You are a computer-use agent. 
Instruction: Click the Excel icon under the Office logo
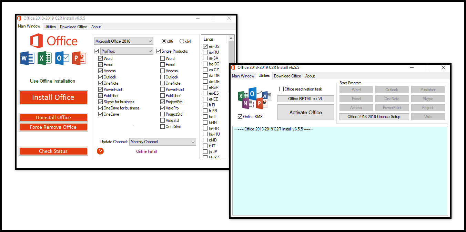coord(44,58)
